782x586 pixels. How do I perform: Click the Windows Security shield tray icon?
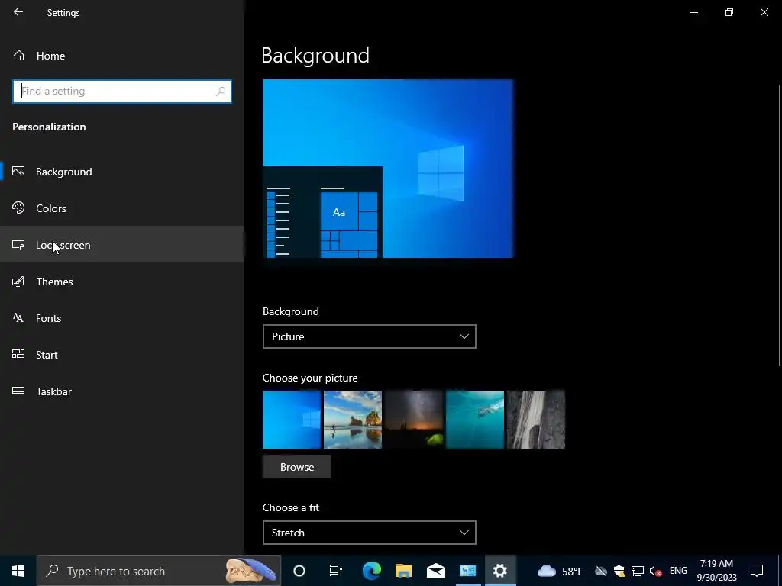click(619, 571)
